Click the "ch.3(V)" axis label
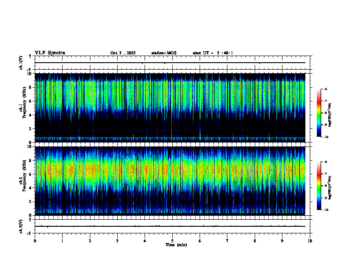Viewport: 349px width, 270px height. [x=21, y=226]
